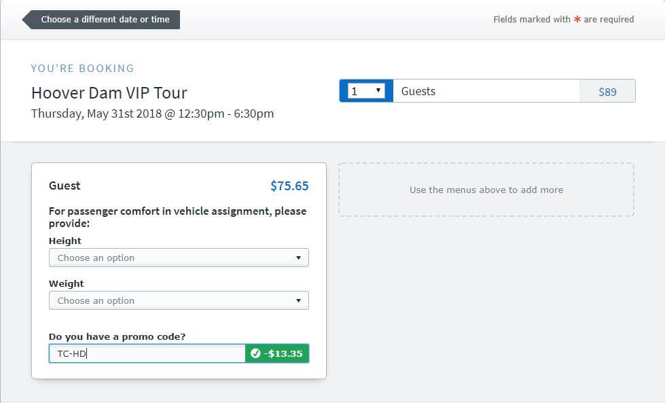
Task: Open the guest count dropdown
Action: 366,91
